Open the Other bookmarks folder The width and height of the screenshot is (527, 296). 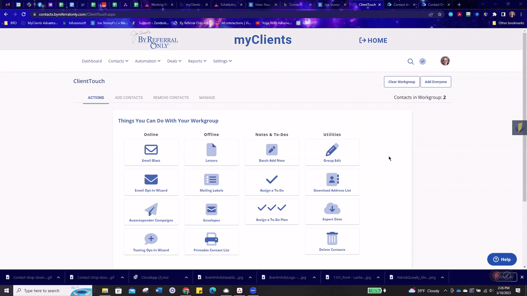[x=508, y=23]
